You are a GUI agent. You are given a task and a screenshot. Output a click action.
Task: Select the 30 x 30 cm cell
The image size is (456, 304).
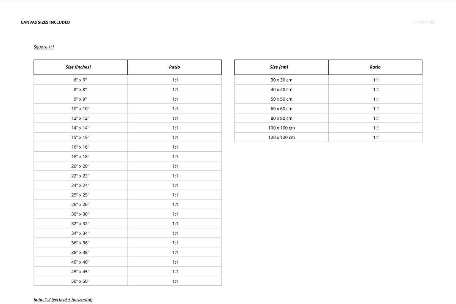(x=281, y=80)
